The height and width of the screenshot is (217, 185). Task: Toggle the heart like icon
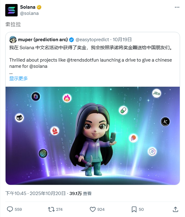coord(93,209)
